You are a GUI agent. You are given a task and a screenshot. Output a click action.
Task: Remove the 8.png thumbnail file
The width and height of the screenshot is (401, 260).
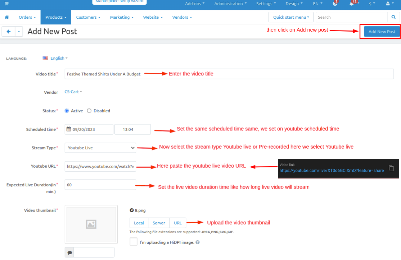point(132,210)
